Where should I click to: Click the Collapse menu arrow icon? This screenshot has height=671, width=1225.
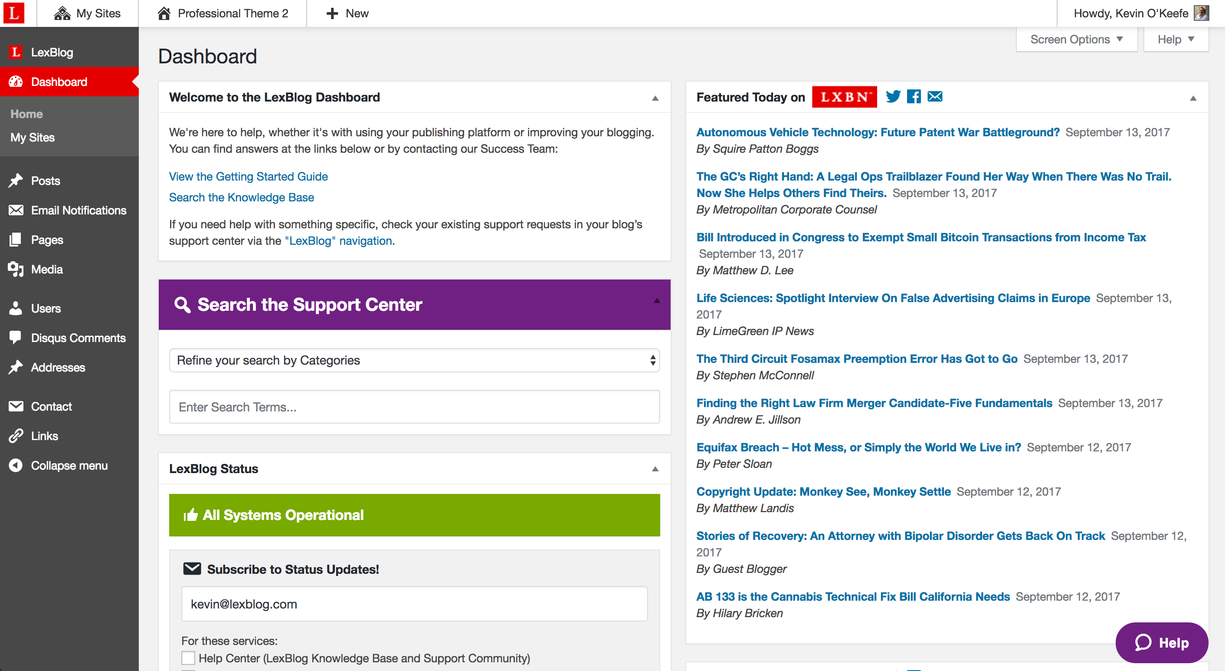16,465
